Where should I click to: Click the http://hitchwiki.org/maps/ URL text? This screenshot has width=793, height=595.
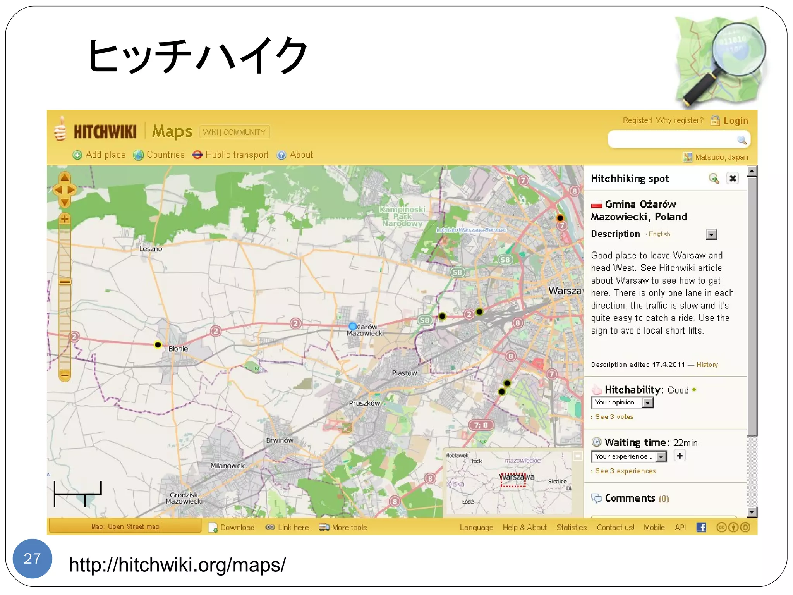point(177,565)
